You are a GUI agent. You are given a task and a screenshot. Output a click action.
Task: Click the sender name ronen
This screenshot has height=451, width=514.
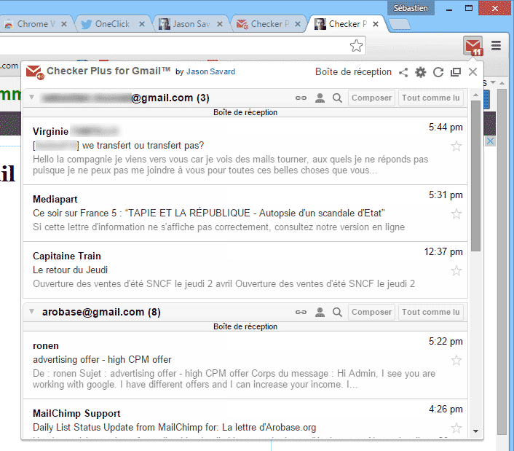(46, 345)
